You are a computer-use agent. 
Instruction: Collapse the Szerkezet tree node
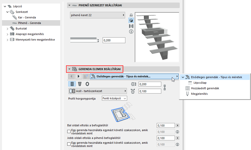pyautogui.click(x=8, y=12)
